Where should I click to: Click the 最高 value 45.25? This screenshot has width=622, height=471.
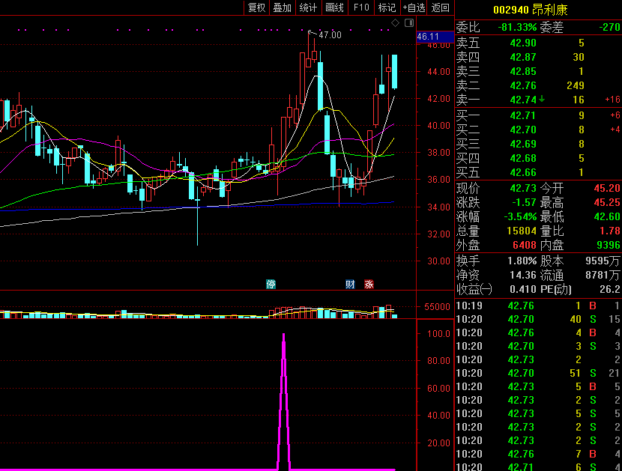pos(607,203)
